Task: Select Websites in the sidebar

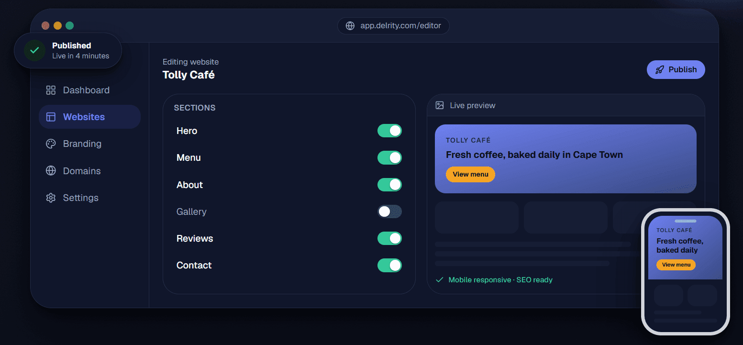Action: pyautogui.click(x=89, y=117)
